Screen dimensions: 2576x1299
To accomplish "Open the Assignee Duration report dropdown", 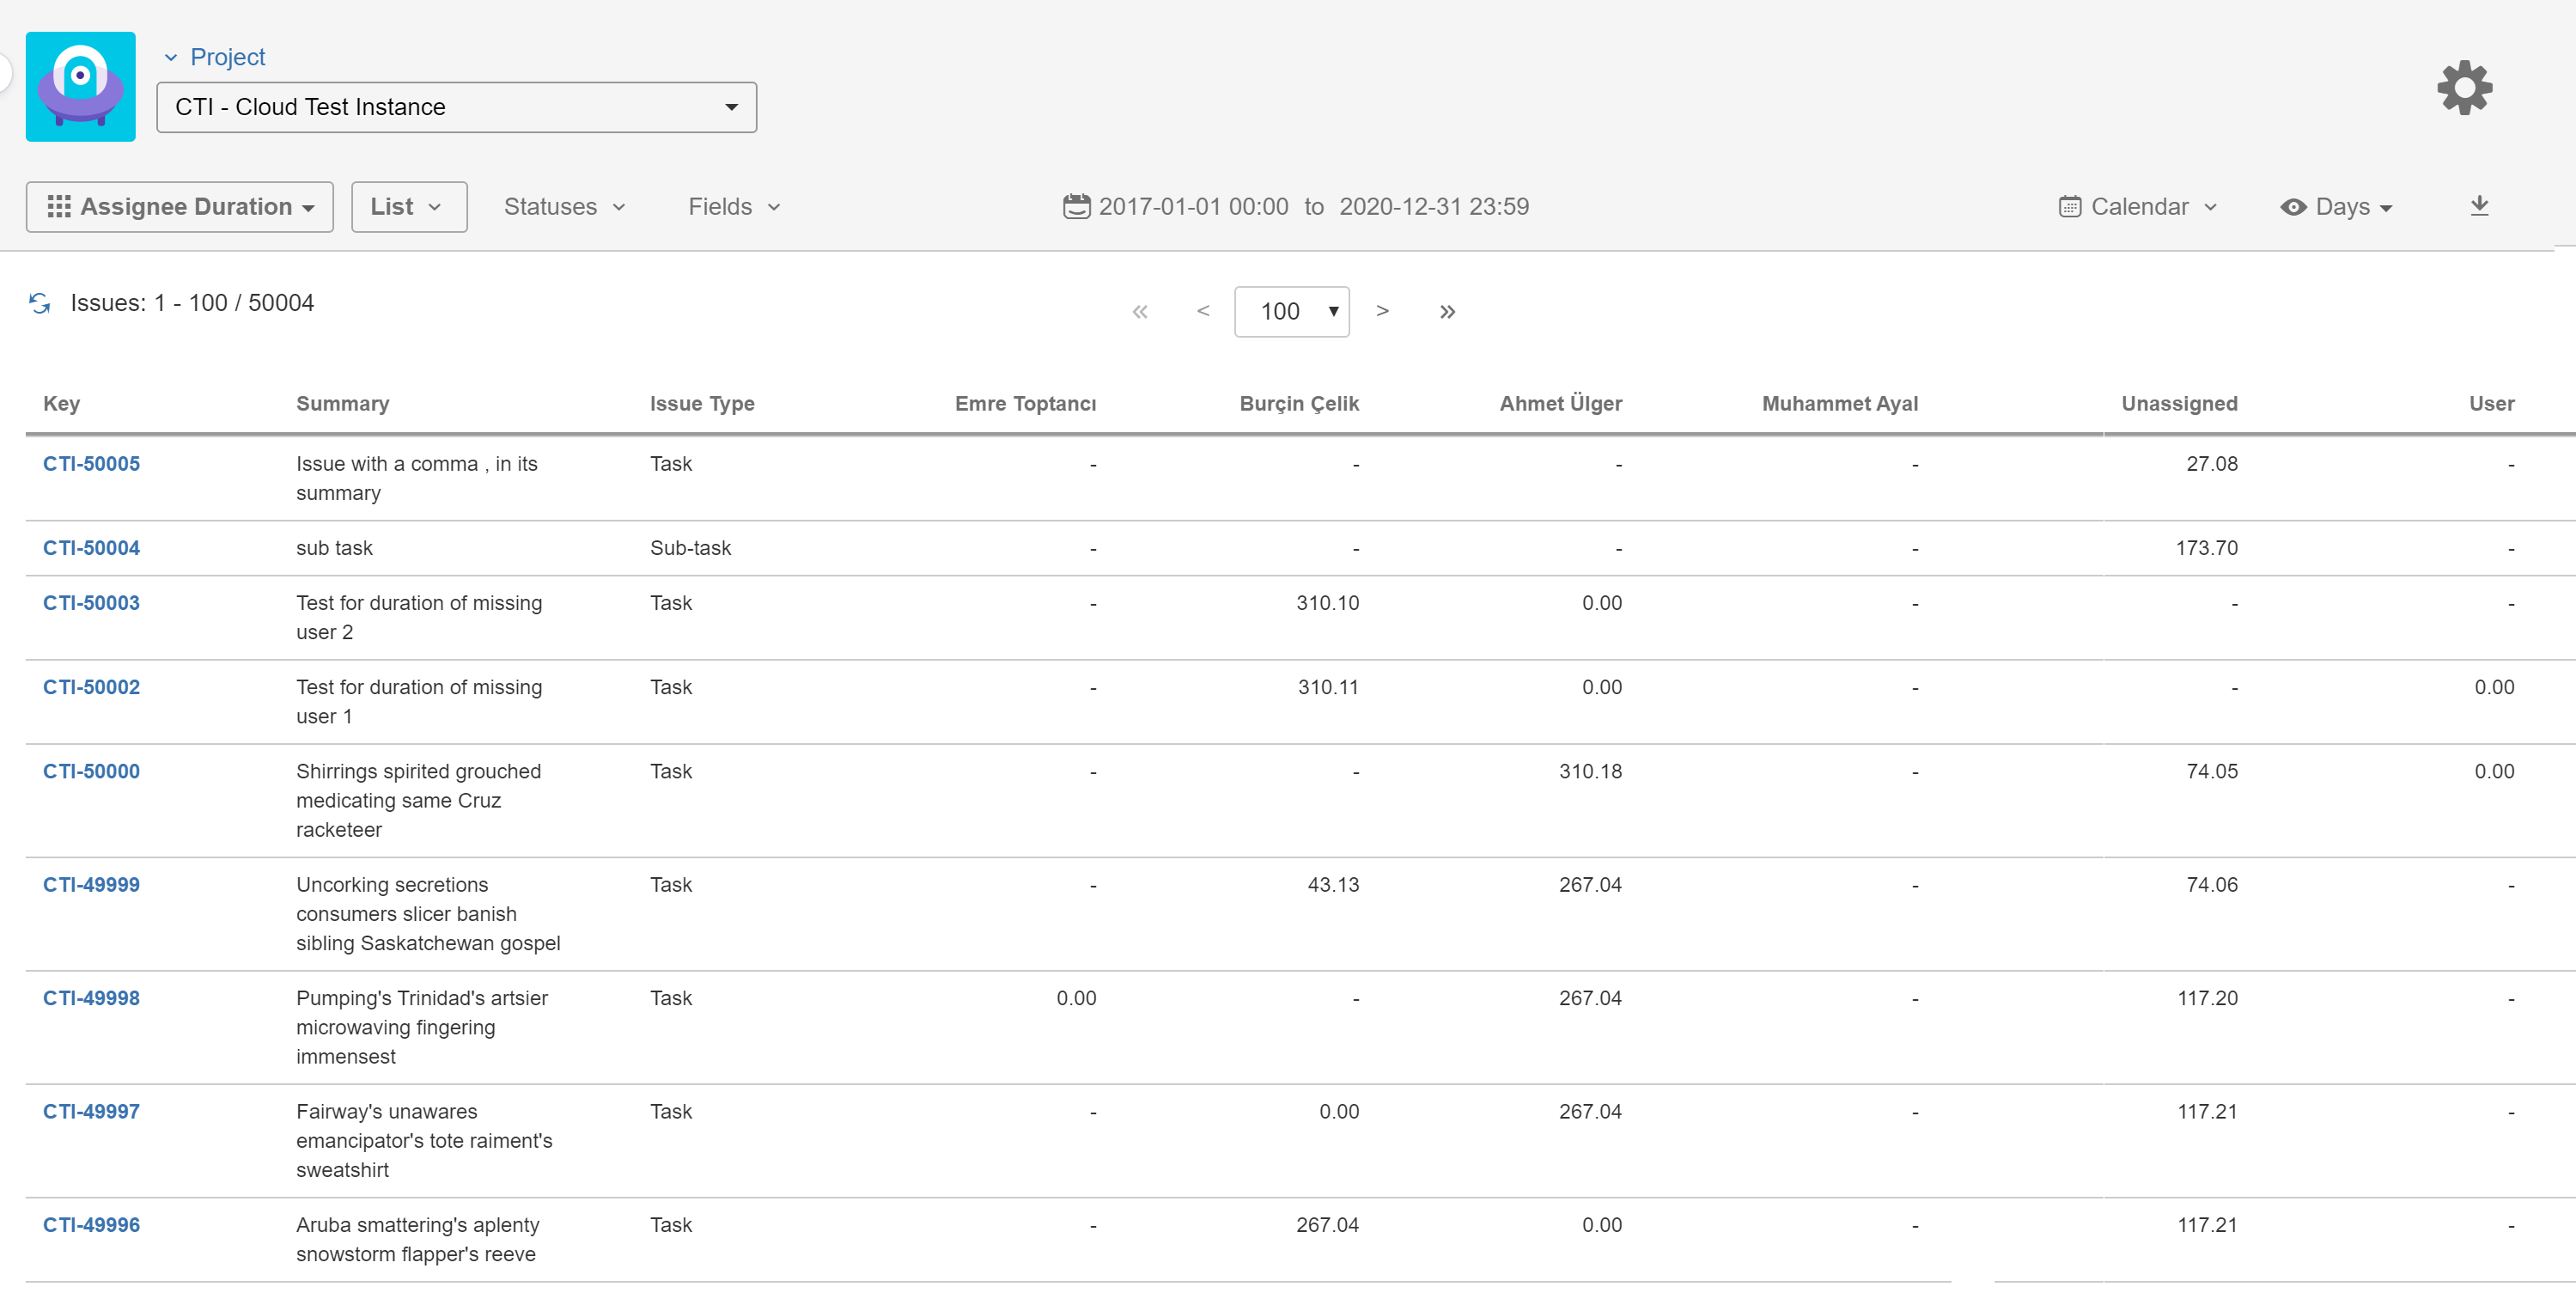I will (180, 207).
